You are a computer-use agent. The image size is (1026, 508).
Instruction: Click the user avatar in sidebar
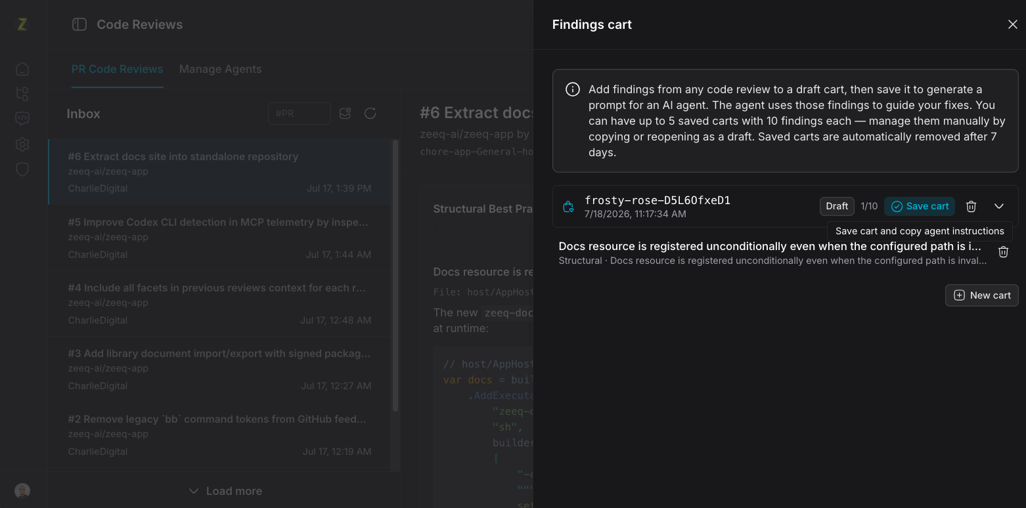(x=22, y=491)
